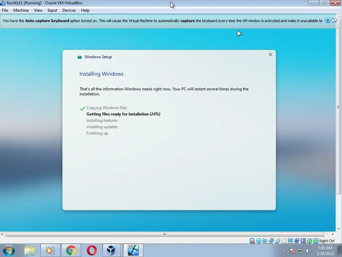
Task: Click the horizontal scrollbar right arrow
Action: pos(333,234)
